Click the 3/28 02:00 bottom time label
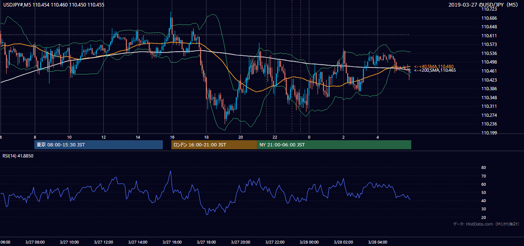524x246 pixels. (344, 242)
